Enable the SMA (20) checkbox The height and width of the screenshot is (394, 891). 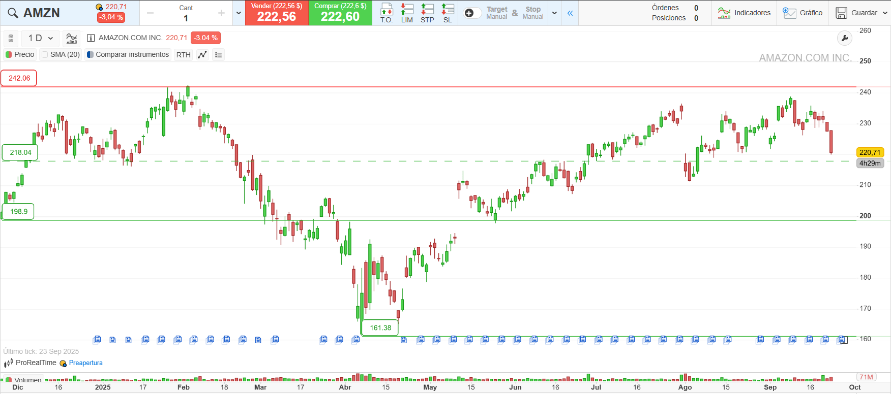pos(45,55)
